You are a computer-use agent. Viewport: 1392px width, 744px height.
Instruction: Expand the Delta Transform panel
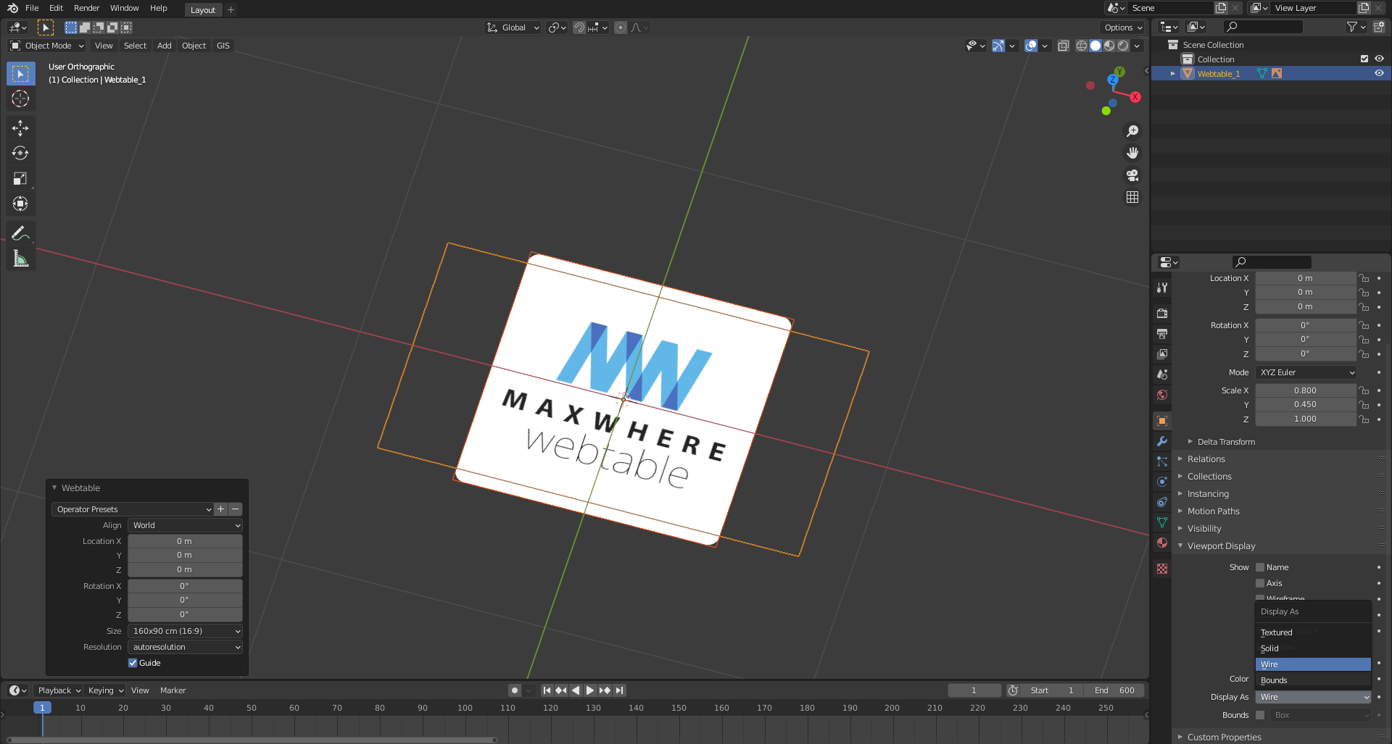1226,442
